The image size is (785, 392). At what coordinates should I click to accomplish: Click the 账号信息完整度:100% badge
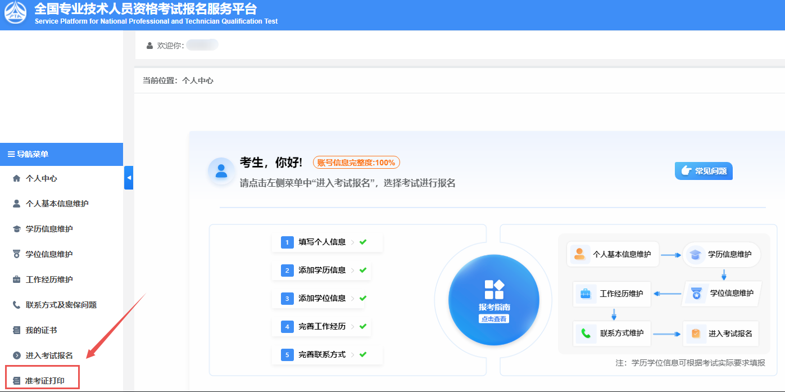click(x=356, y=163)
